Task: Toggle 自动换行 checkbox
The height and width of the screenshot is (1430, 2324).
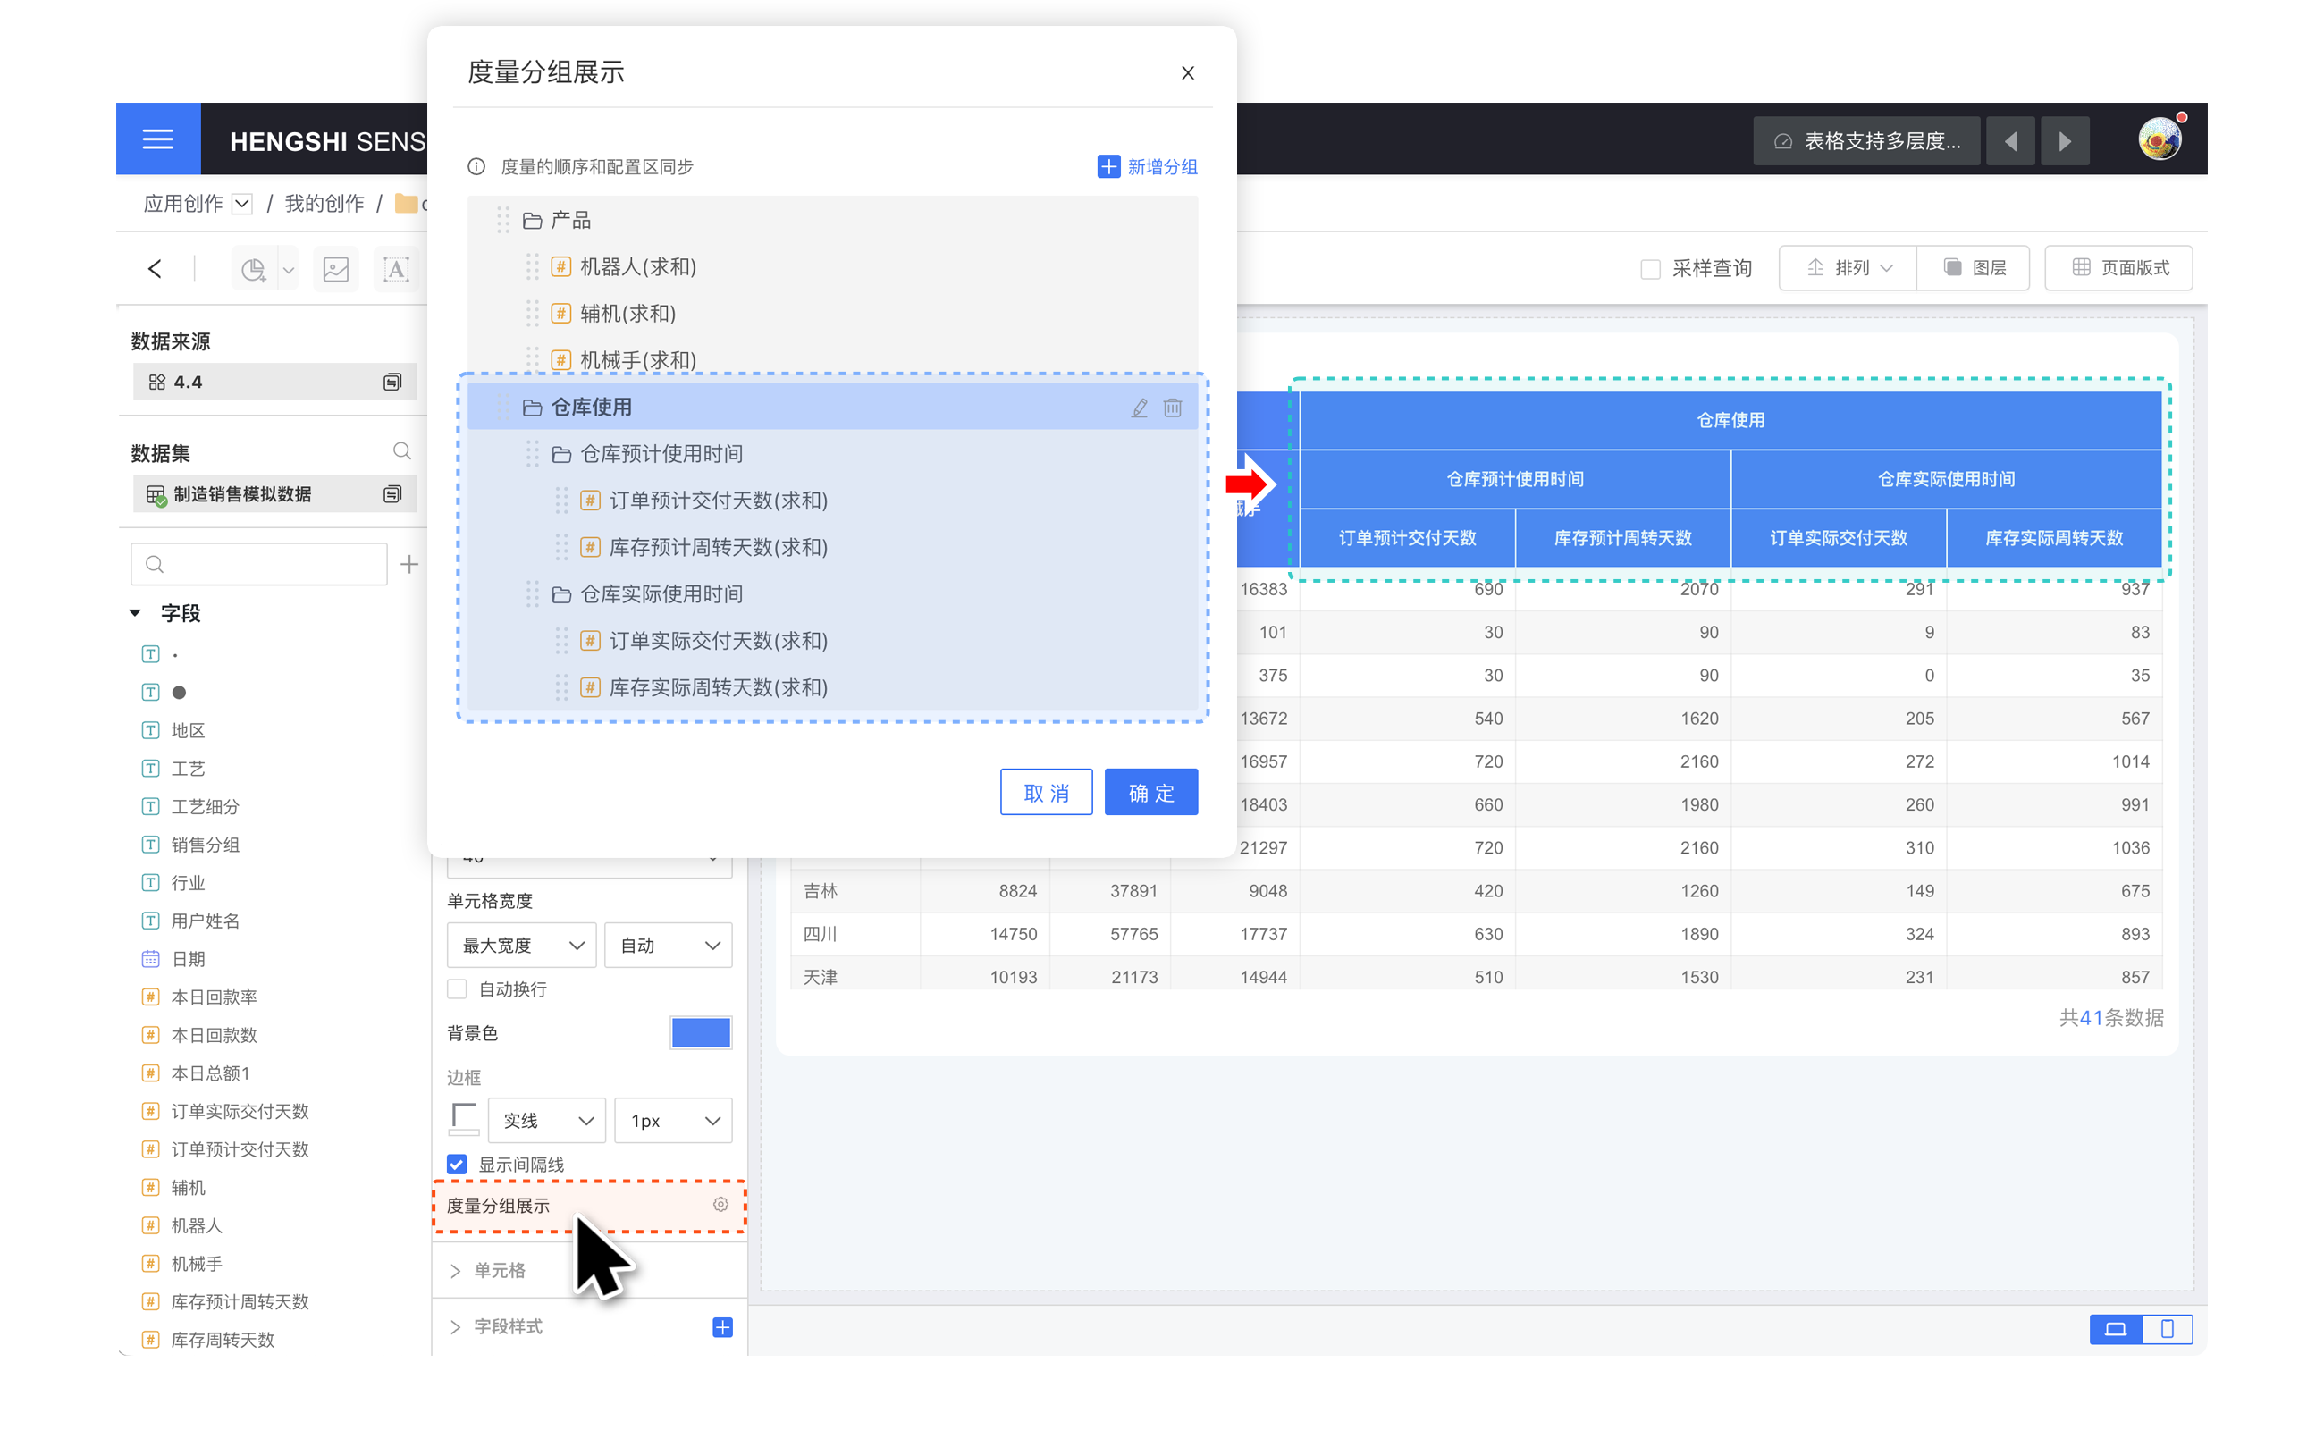Action: click(x=457, y=988)
